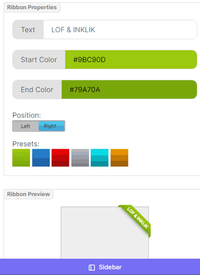This screenshot has height=275, width=200.
Task: Choose the blue preset swatch
Action: [41, 158]
